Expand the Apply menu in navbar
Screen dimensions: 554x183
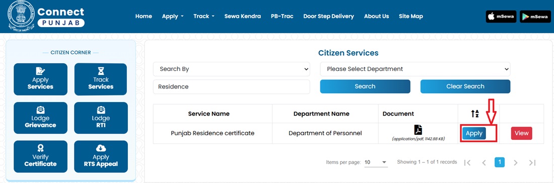172,16
